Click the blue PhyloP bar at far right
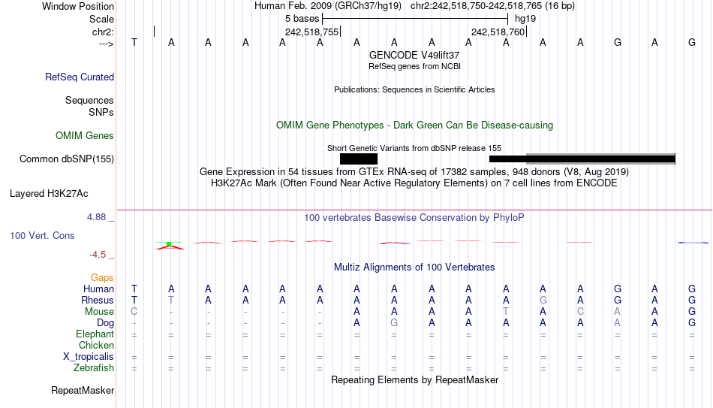This screenshot has width=713, height=408. tap(693, 243)
